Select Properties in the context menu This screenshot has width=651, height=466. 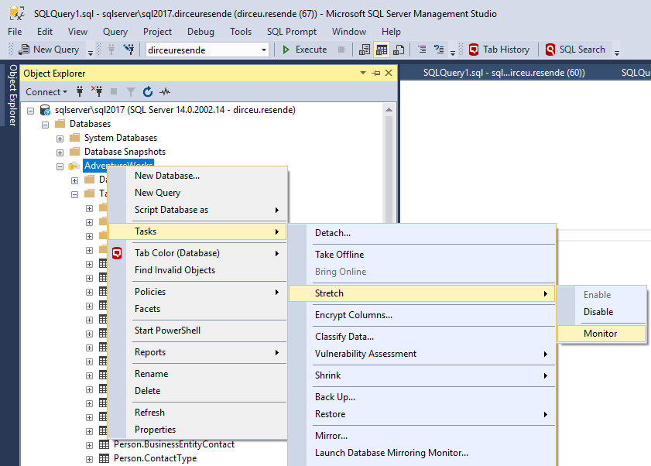point(197,430)
